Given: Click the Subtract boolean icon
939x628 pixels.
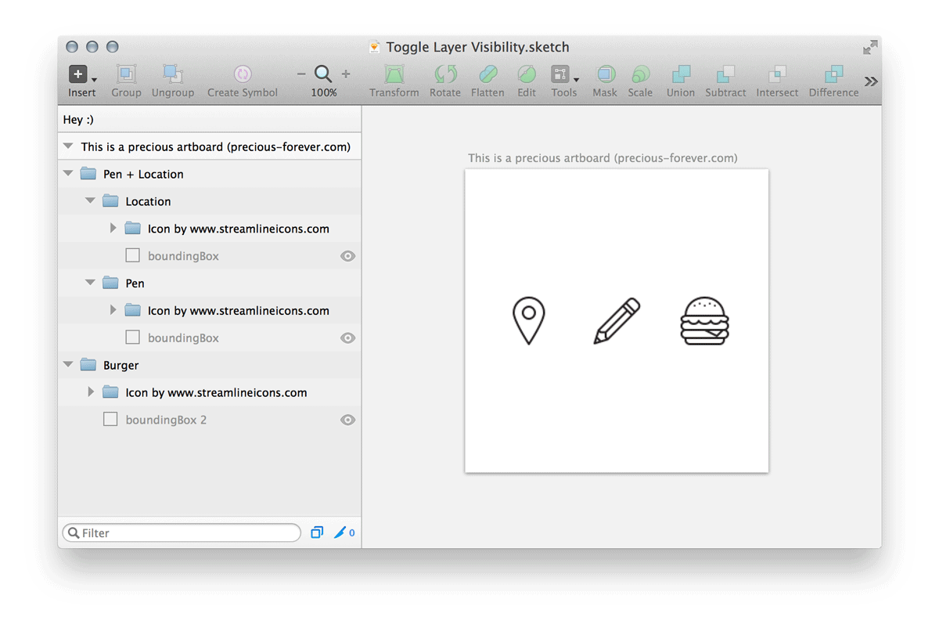Looking at the screenshot, I should (x=725, y=74).
